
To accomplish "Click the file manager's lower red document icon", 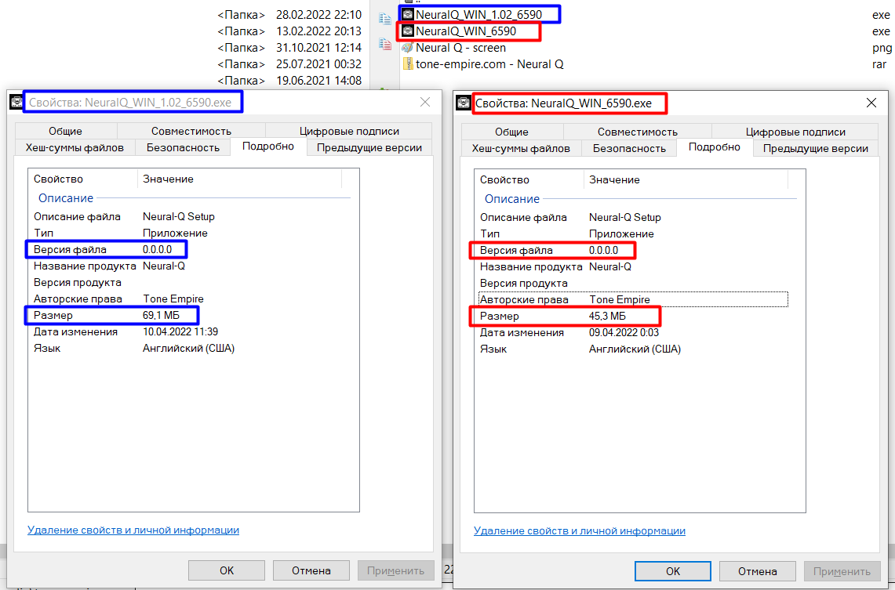I will pyautogui.click(x=384, y=44).
